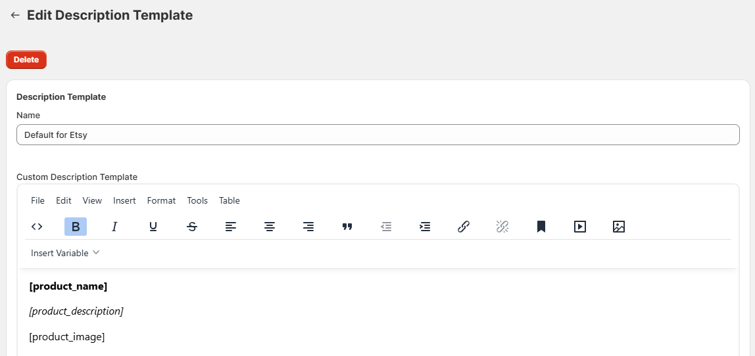
Task: Align text left
Action: pyautogui.click(x=231, y=227)
